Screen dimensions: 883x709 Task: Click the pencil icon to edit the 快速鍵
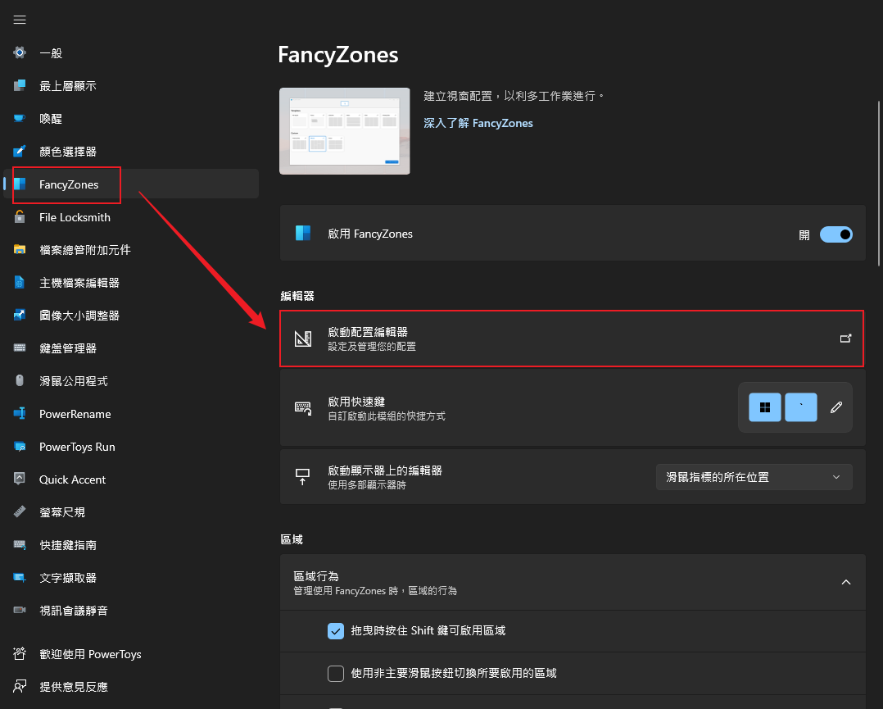click(x=835, y=407)
